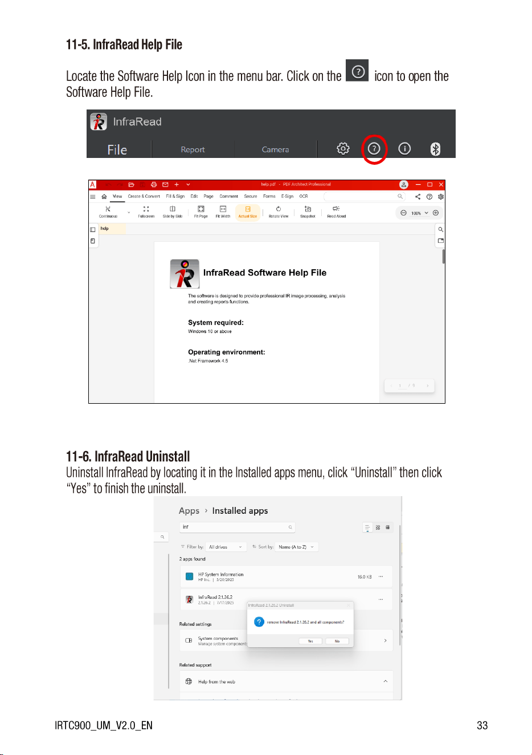Switch to list view in Installed apps
Screen dimensions: 532x755
click(x=367, y=527)
